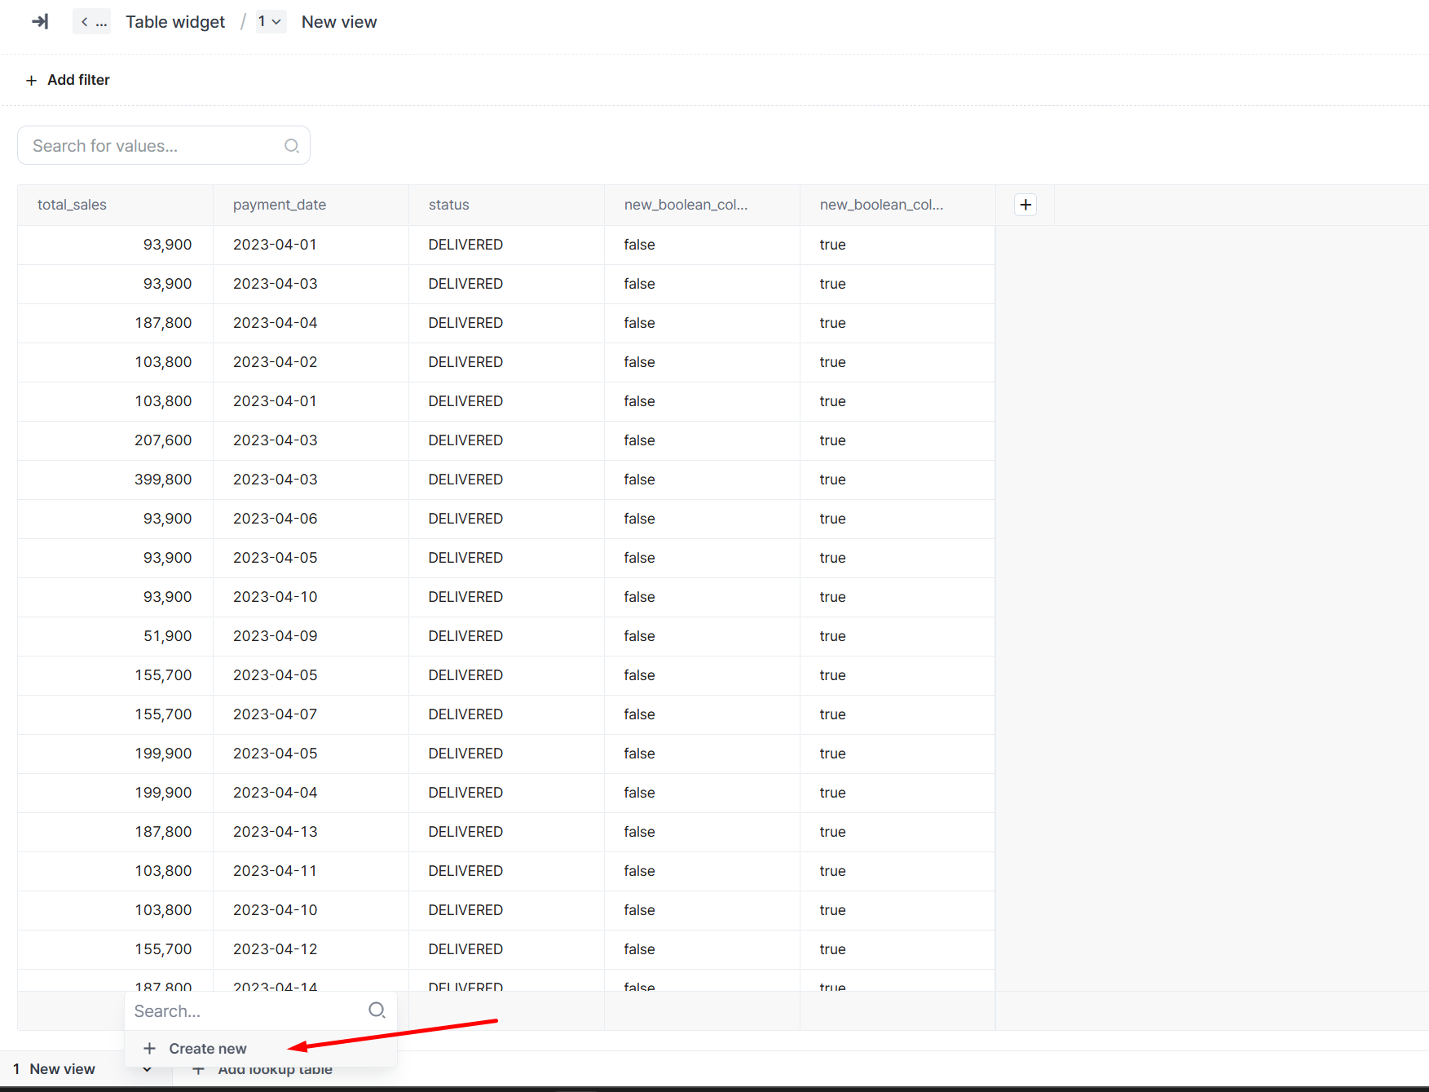Click the plus icon beside Add filter
The width and height of the screenshot is (1429, 1092).
coord(31,80)
